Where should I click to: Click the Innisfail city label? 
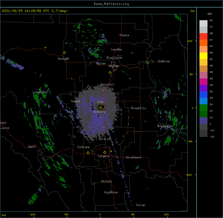107,84
